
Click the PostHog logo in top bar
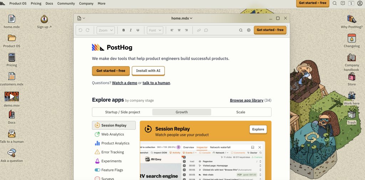click(x=2, y=3)
